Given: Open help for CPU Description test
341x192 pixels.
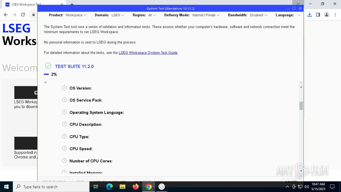Looking at the screenshot, I should 64,124.
